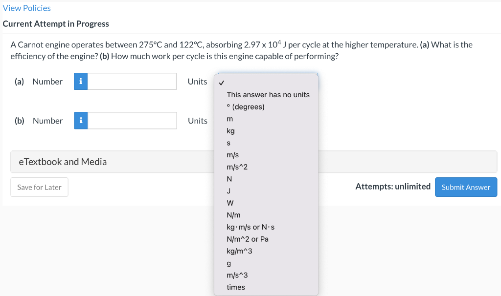Viewport: 501px width, 296px height.
Task: Choose 'kg' in the units dropdown
Action: coord(230,131)
